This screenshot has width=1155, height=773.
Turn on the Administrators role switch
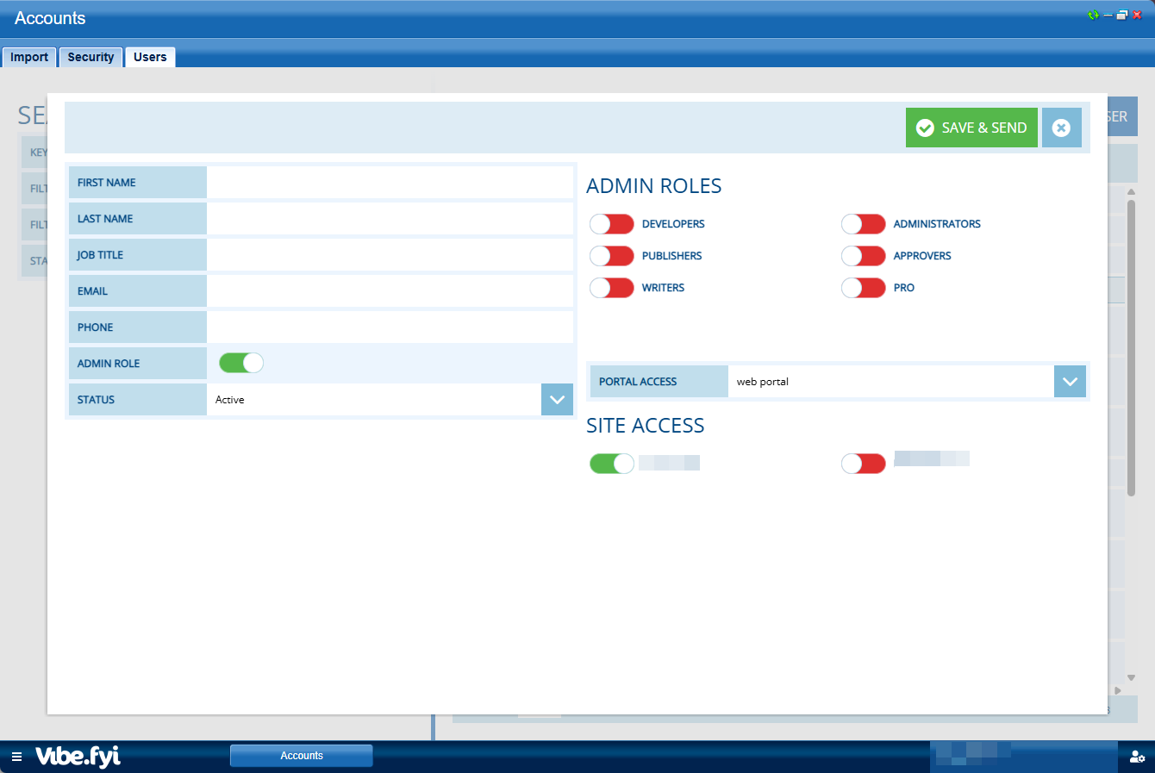(x=864, y=224)
